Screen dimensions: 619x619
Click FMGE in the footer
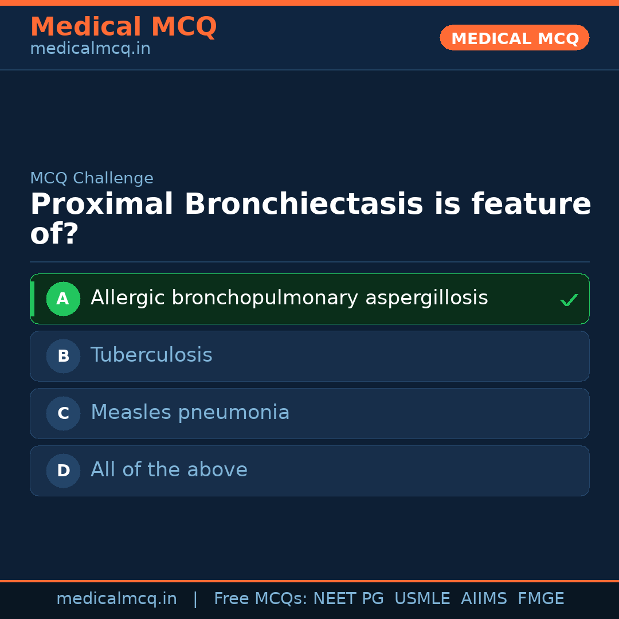540,599
